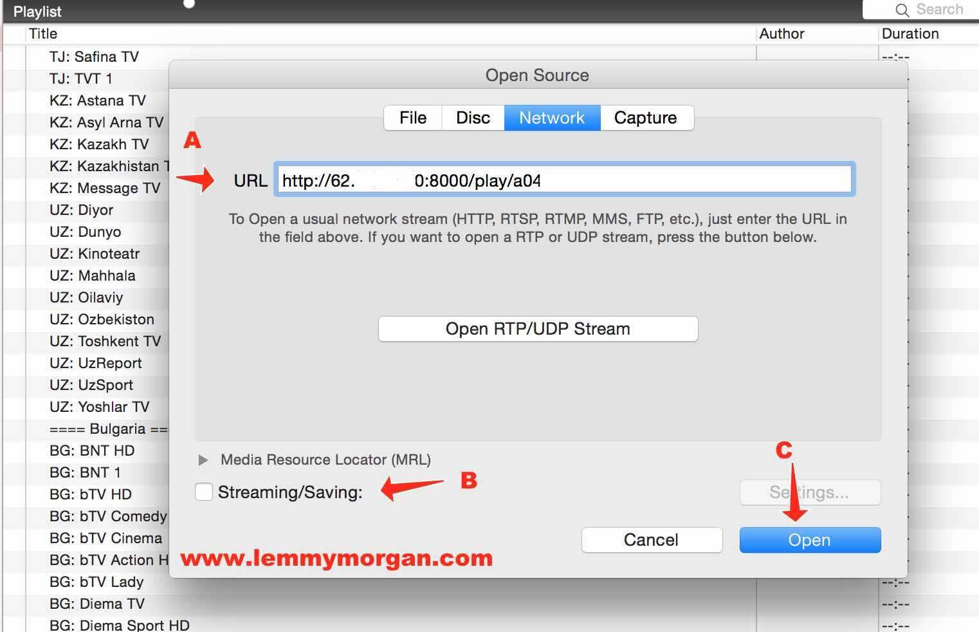Select the Network tab
The image size is (979, 632).
[552, 118]
